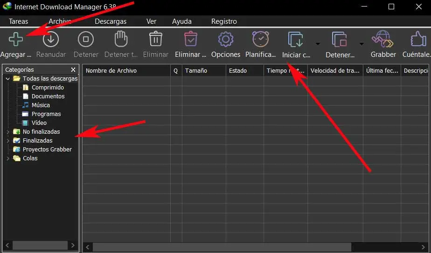Click the Reanudar download icon
Viewport: 431px width, 253px height.
click(51, 39)
